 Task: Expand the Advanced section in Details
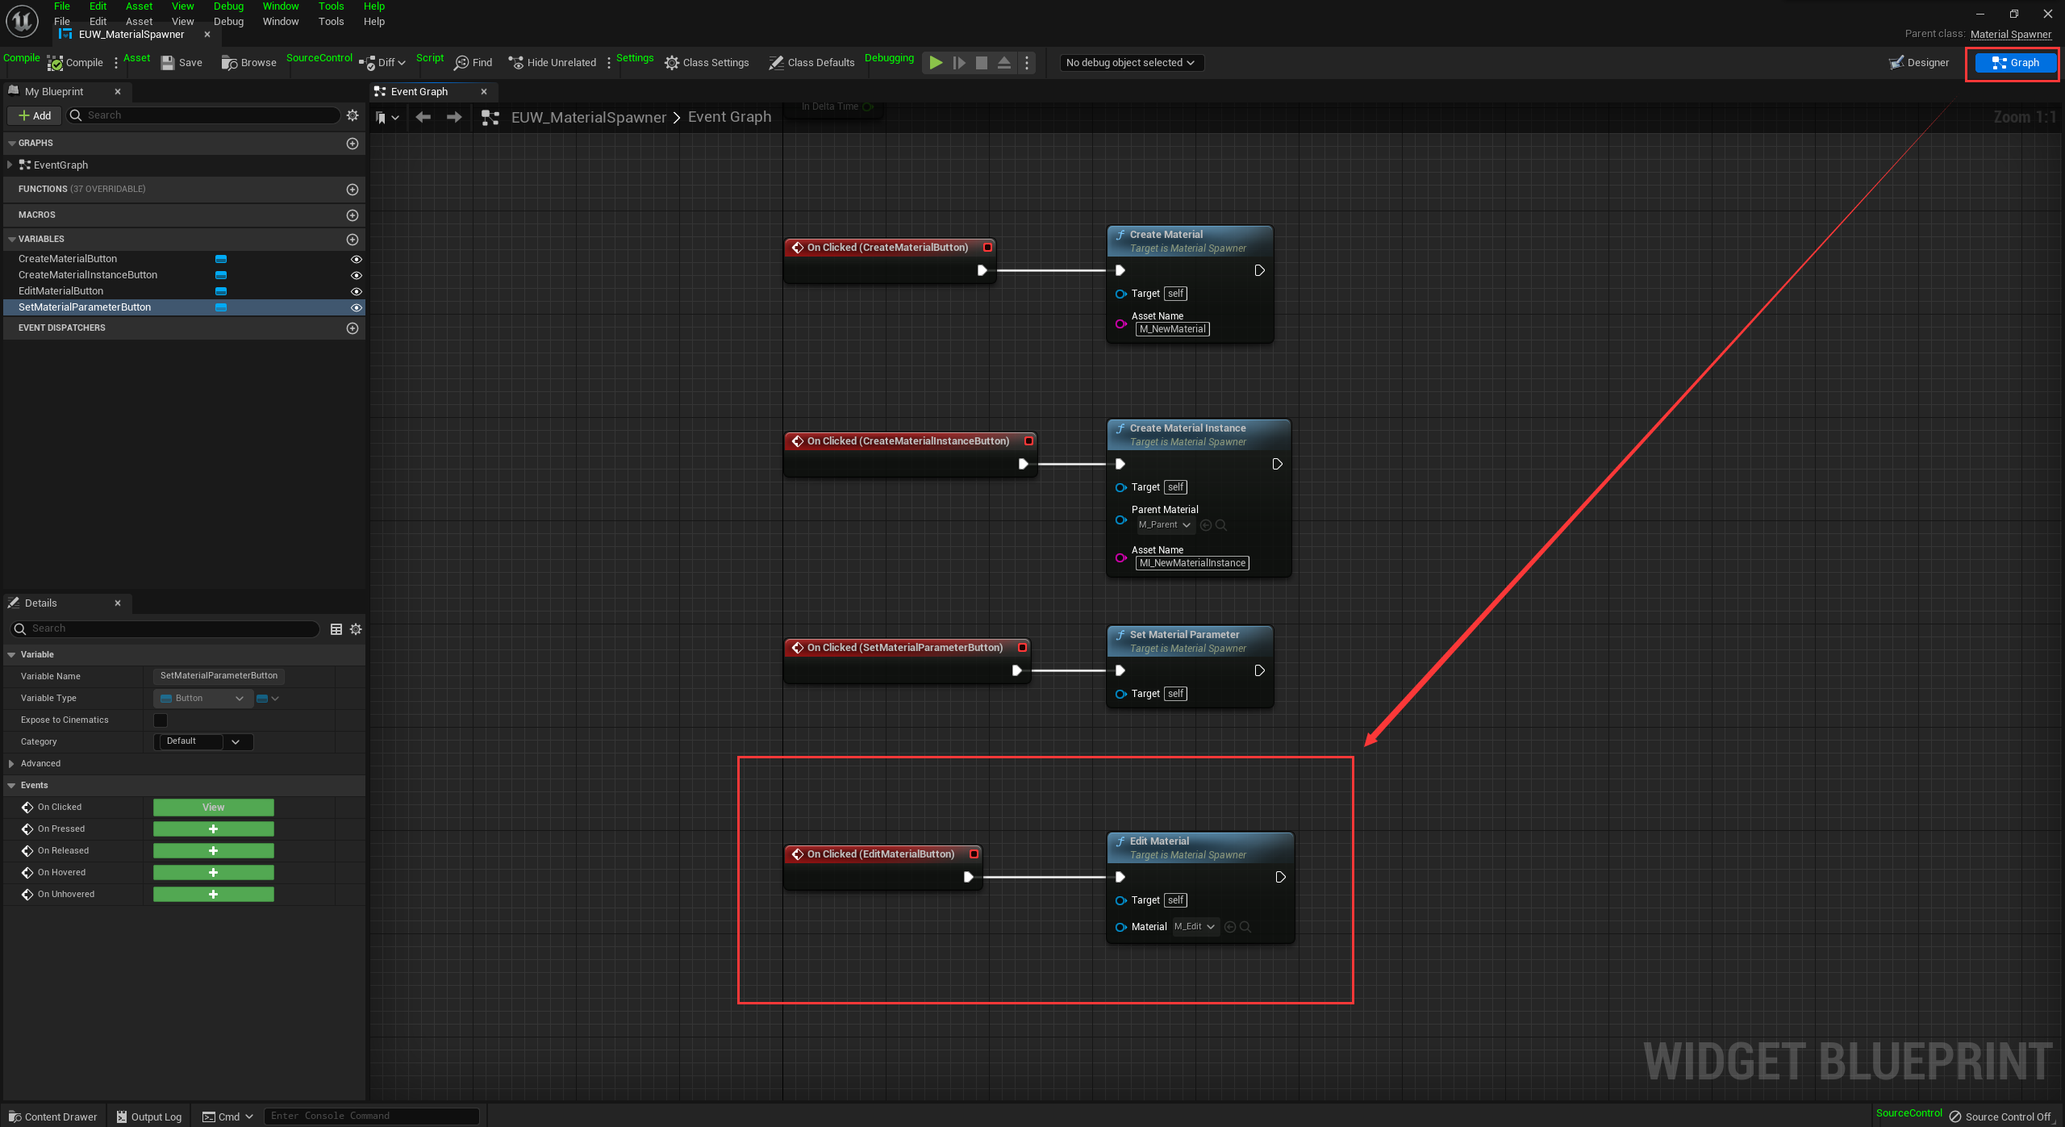coord(11,763)
